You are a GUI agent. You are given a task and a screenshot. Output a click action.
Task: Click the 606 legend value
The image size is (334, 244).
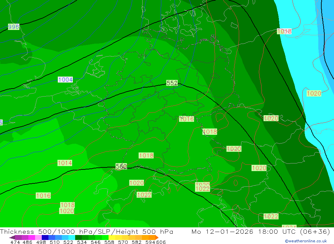pos(161,242)
